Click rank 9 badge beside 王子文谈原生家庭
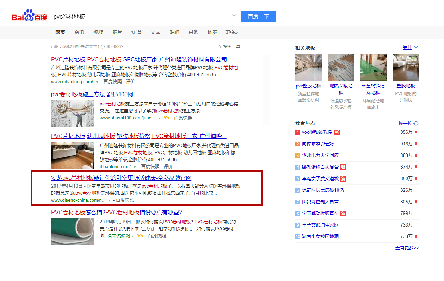Screen dimensions: 444x281 pyautogui.click(x=298, y=225)
